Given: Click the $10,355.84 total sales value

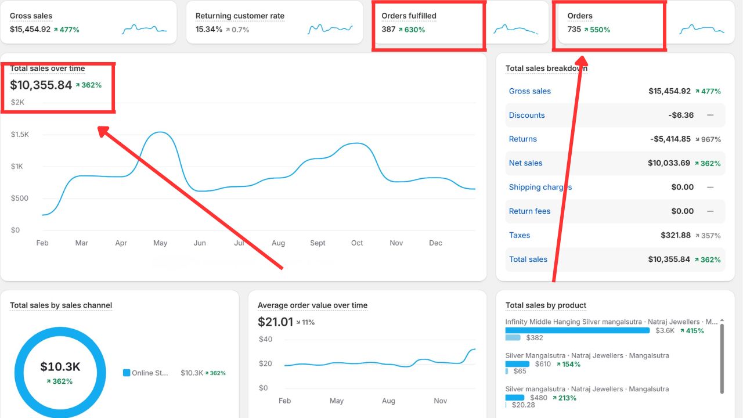Looking at the screenshot, I should 41,85.
